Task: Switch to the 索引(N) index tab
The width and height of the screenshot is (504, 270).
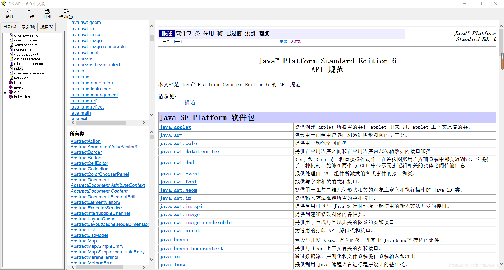Action: [28, 27]
